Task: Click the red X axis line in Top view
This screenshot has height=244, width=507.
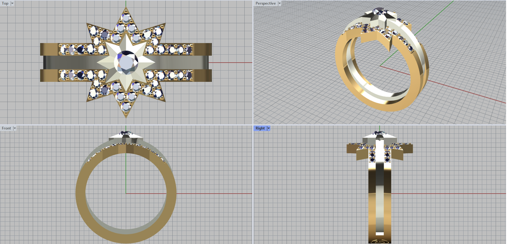Action: point(231,63)
